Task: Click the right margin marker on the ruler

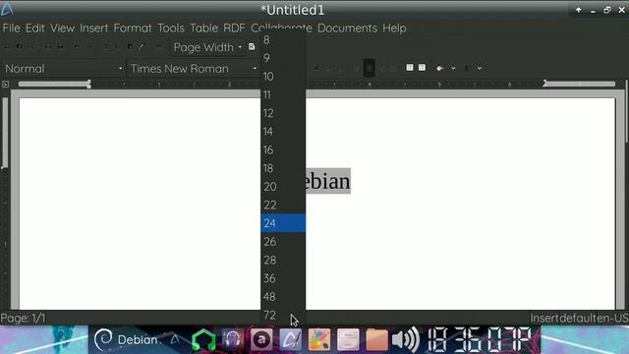Action: pyautogui.click(x=544, y=84)
